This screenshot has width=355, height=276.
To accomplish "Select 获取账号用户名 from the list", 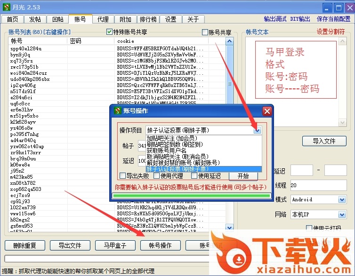I will pyautogui.click(x=171, y=150).
